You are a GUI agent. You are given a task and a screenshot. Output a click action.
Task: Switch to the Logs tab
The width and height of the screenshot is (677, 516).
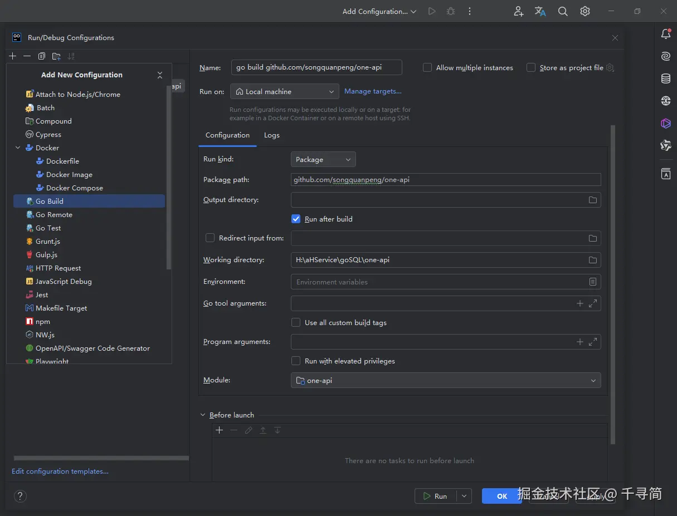[x=272, y=135]
